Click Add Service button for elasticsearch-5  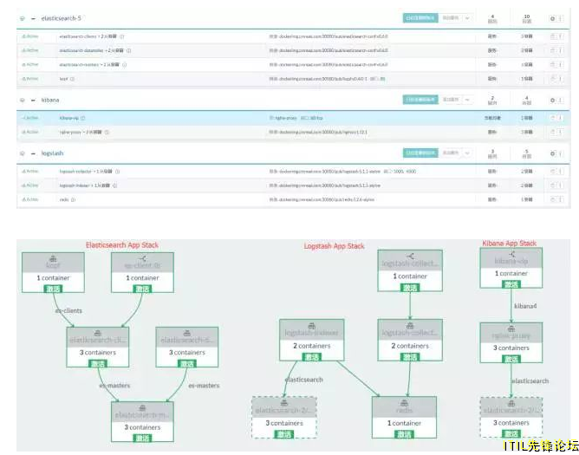451,18
